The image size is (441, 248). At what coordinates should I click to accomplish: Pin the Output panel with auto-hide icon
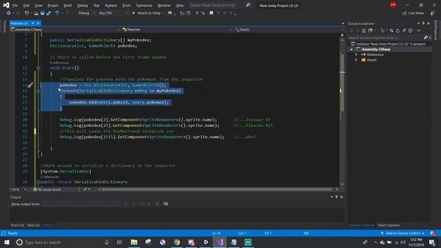pyautogui.click(x=336, y=197)
